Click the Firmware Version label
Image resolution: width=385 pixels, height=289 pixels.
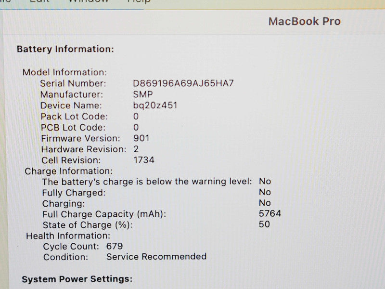point(80,138)
